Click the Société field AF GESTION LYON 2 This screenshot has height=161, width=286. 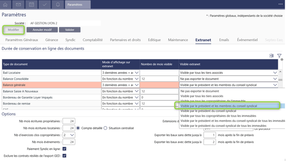(64, 23)
